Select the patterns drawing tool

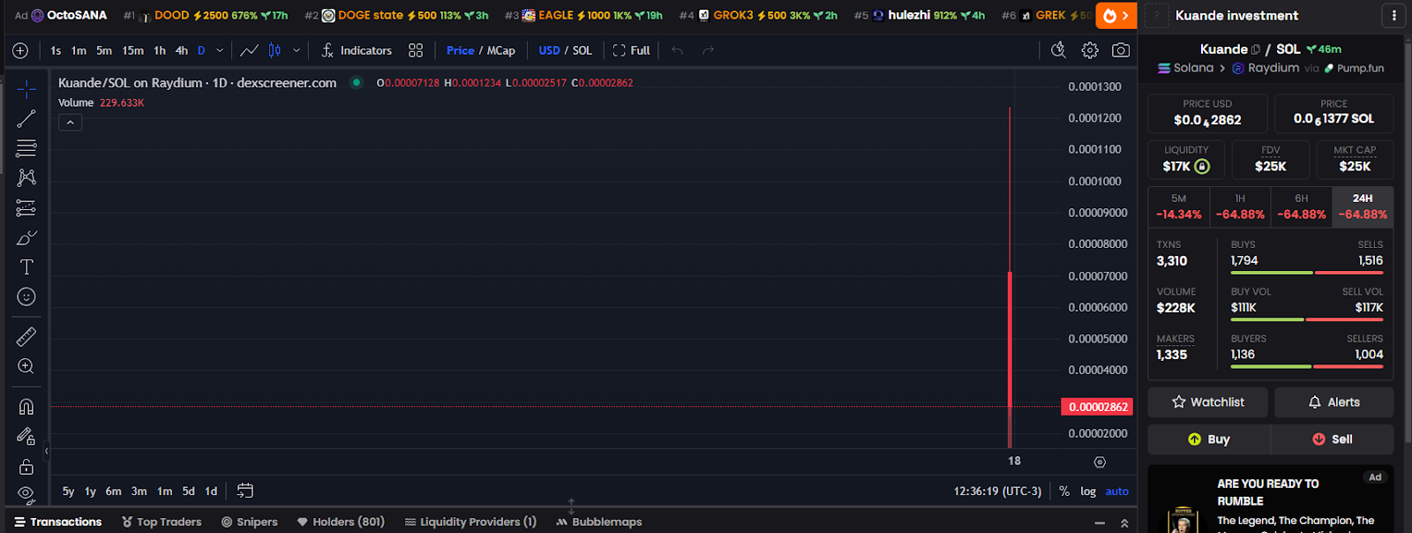pos(26,177)
